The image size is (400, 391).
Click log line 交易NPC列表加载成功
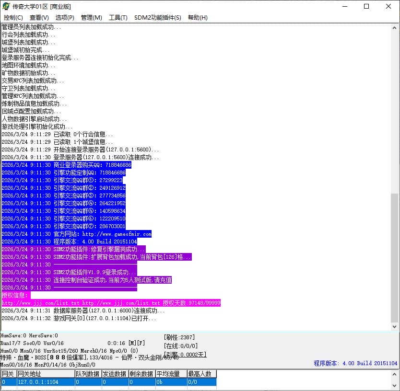point(33,81)
